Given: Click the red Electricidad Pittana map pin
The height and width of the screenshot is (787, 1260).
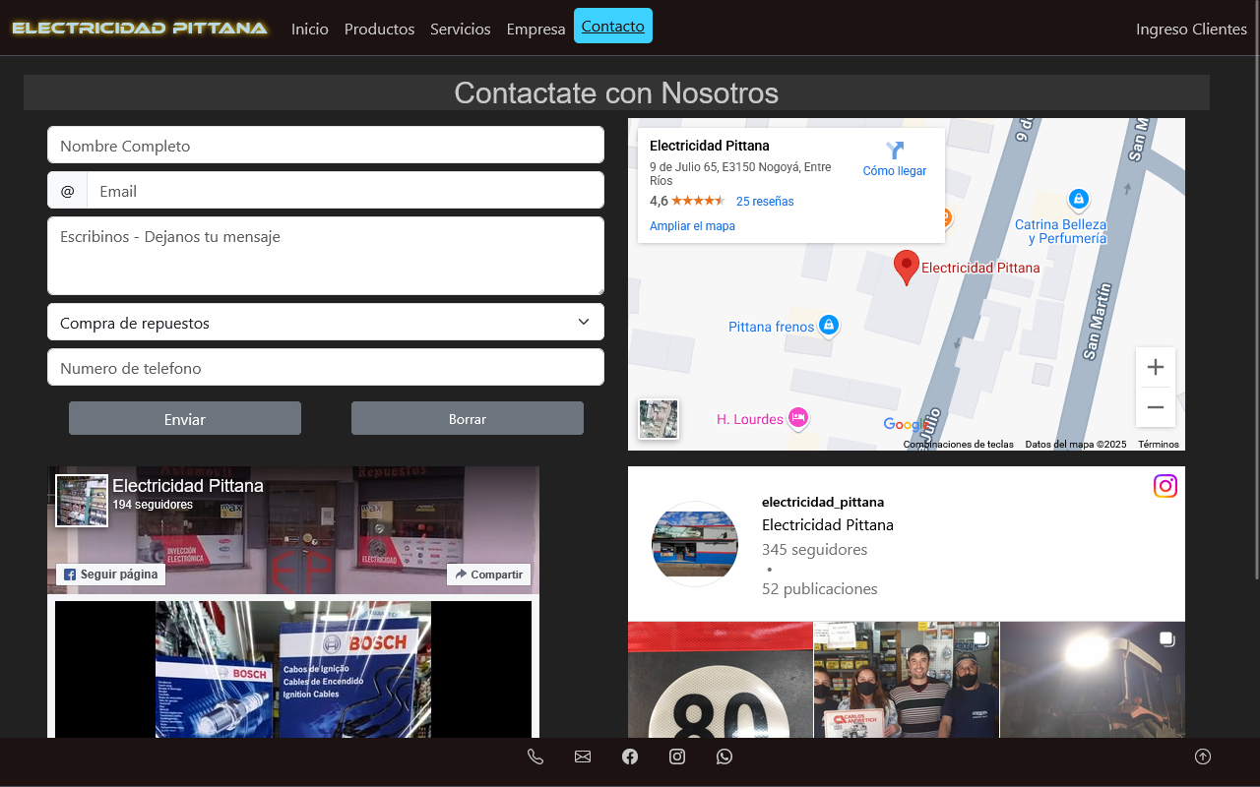Looking at the screenshot, I should (907, 268).
